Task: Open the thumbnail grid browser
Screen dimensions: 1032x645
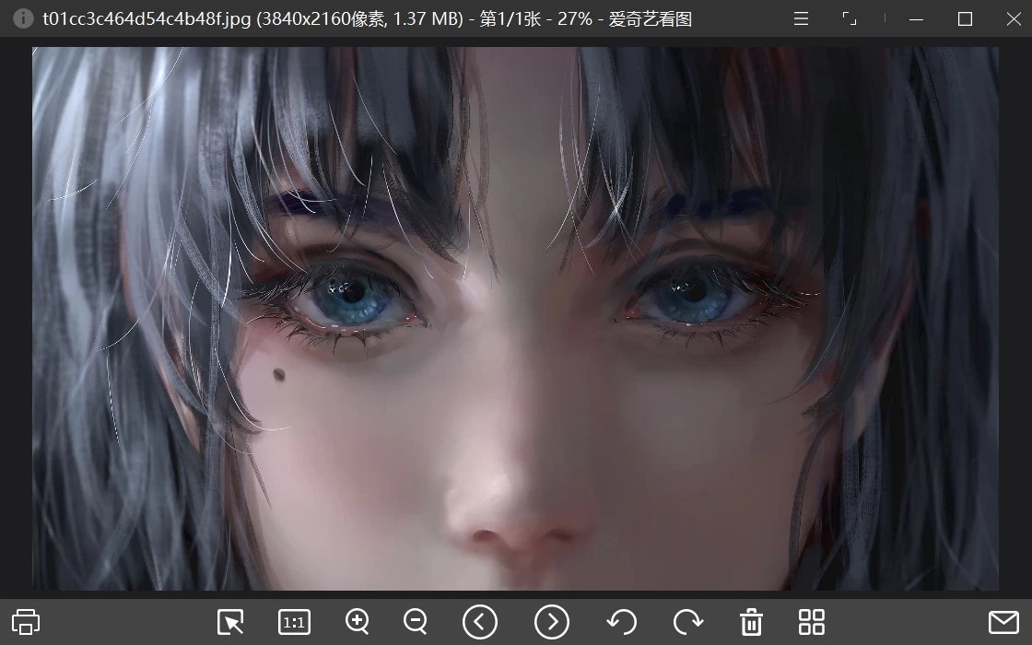Action: (810, 621)
